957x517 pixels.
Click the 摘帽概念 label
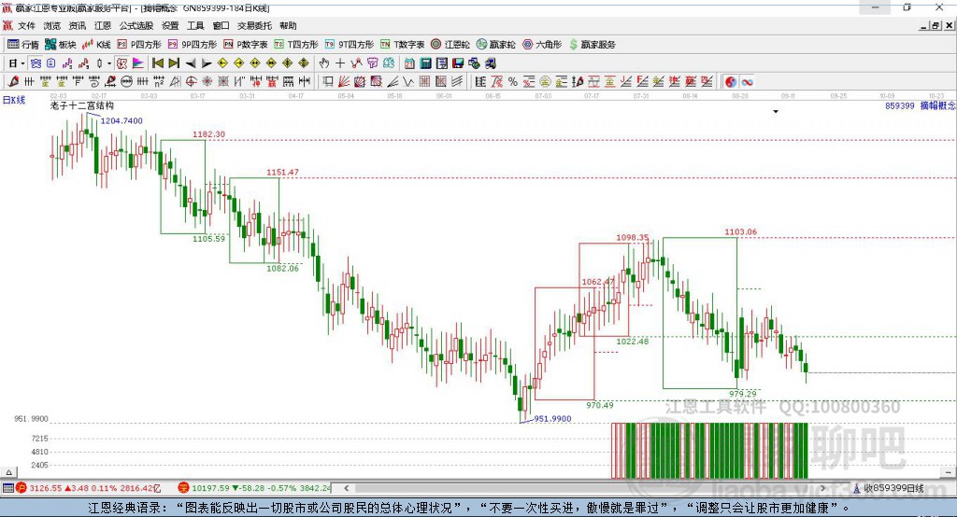[938, 105]
